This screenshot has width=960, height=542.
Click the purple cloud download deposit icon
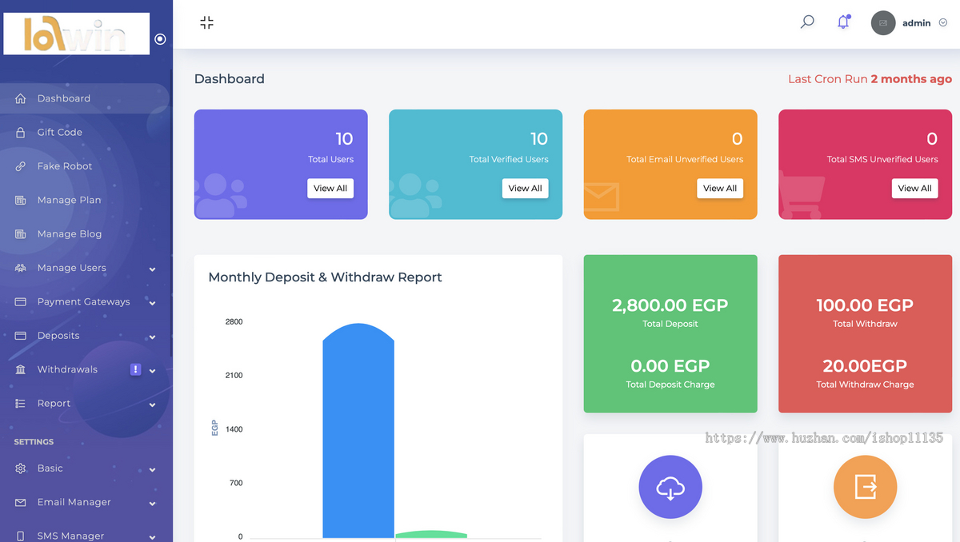(x=670, y=487)
